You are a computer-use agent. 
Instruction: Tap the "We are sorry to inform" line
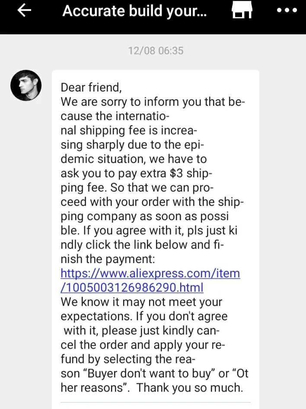153,102
